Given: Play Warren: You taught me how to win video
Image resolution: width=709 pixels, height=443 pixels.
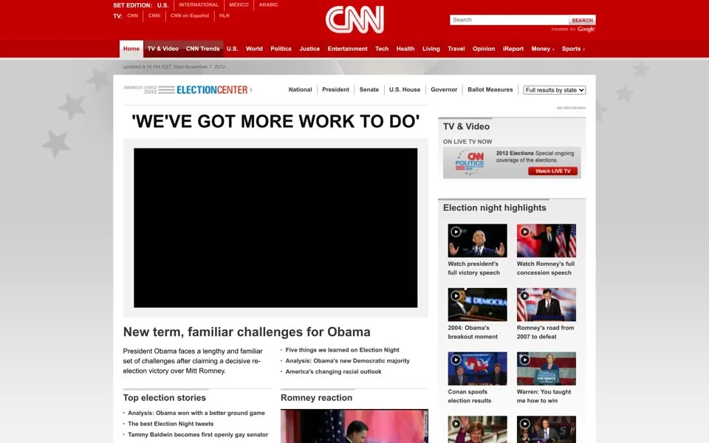Looking at the screenshot, I should [x=547, y=368].
